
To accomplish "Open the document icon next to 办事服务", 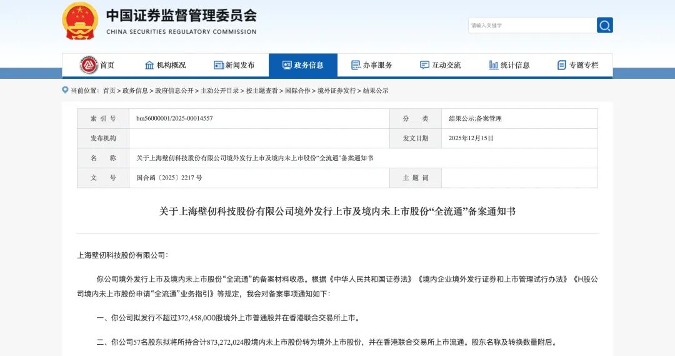I will click(x=356, y=65).
